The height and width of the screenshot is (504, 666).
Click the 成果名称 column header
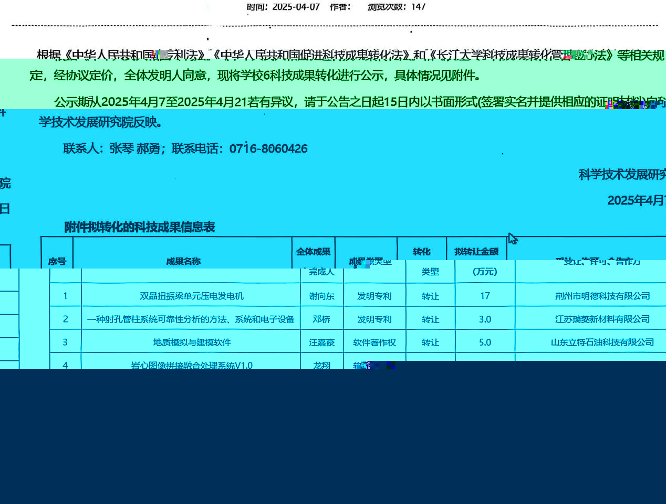tap(183, 261)
